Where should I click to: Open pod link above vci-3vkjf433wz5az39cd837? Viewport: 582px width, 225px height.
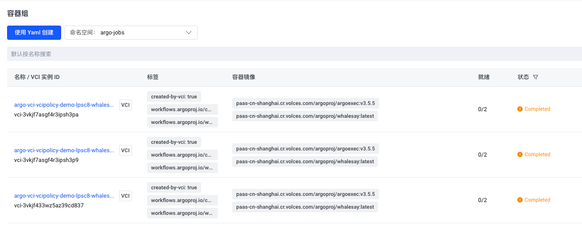[64, 196]
